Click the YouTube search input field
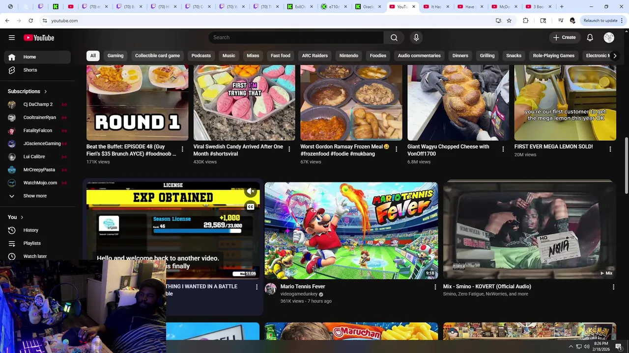Image resolution: width=629 pixels, height=353 pixels. pos(296,38)
